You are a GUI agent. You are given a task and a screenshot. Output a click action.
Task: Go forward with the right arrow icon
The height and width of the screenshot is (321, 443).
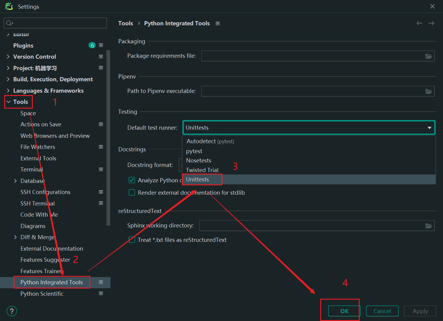pos(431,23)
